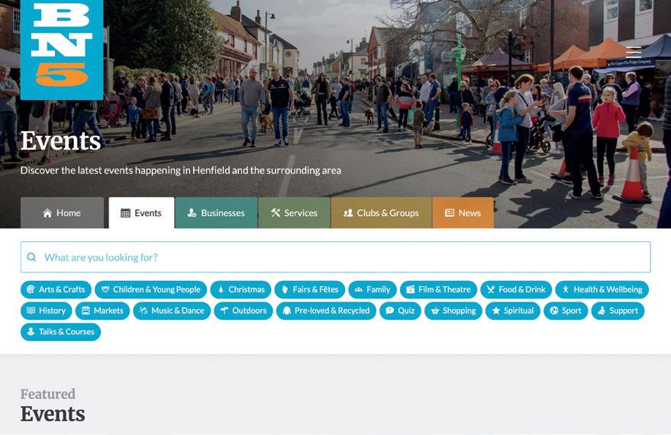The height and width of the screenshot is (435, 671).
Task: Choose the Sport category tag
Action: (x=566, y=311)
